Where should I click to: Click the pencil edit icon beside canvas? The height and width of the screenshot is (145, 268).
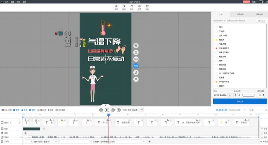tap(136, 72)
